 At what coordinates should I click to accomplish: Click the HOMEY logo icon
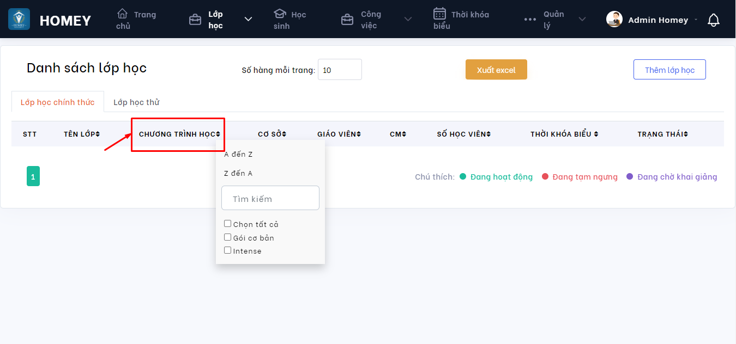point(19,19)
